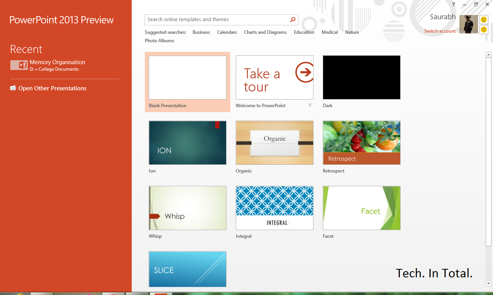Open Other Presentations

click(52, 88)
